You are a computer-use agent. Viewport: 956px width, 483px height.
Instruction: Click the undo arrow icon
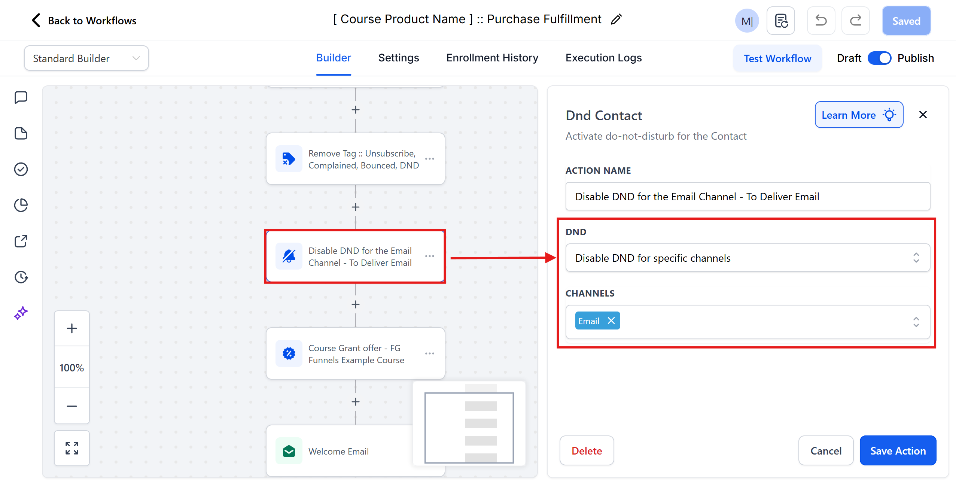(820, 21)
